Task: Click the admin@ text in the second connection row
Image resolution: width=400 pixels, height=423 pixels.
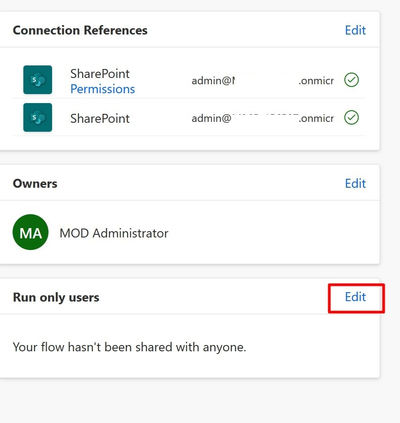Action: tap(211, 118)
